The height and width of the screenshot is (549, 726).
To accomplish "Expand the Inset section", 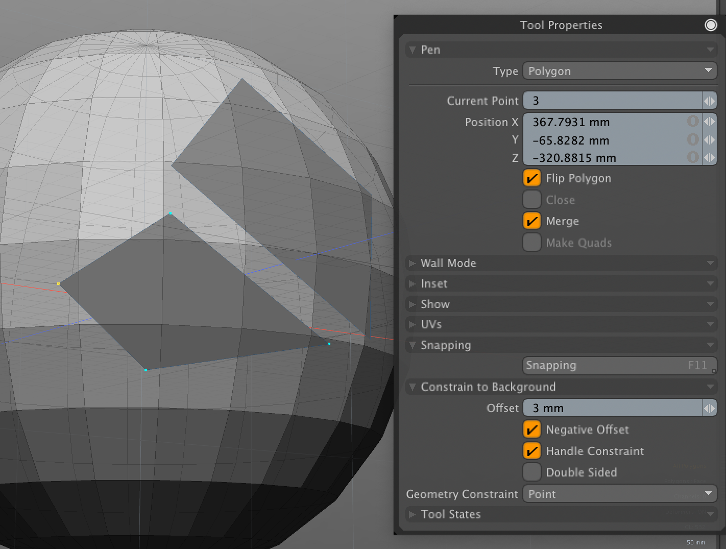I will click(413, 283).
